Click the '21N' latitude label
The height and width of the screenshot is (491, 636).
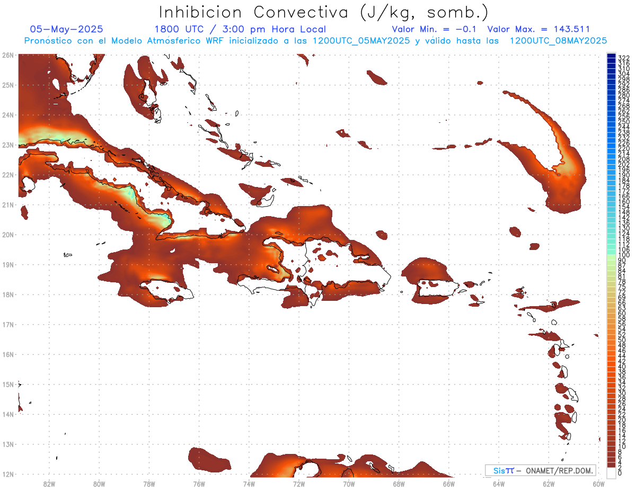[7, 204]
